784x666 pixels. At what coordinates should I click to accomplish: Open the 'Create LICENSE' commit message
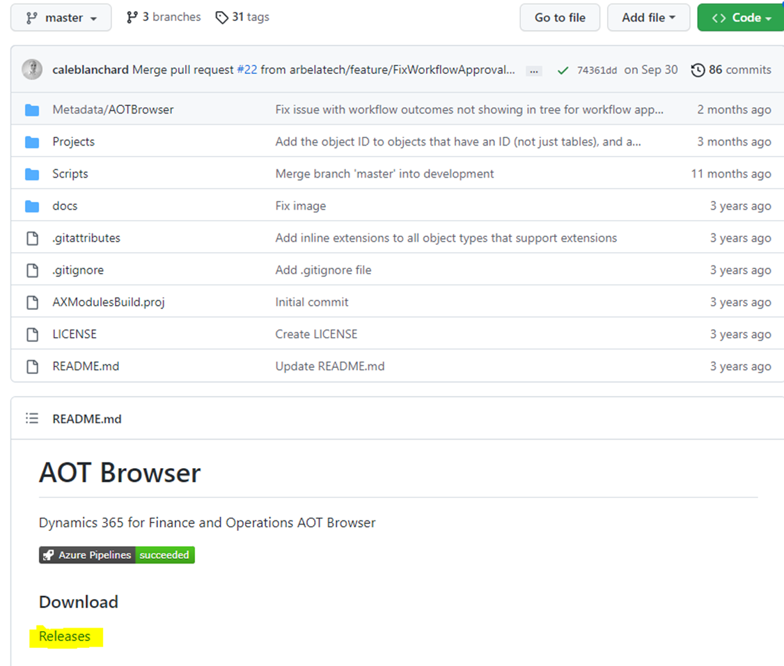click(x=317, y=334)
